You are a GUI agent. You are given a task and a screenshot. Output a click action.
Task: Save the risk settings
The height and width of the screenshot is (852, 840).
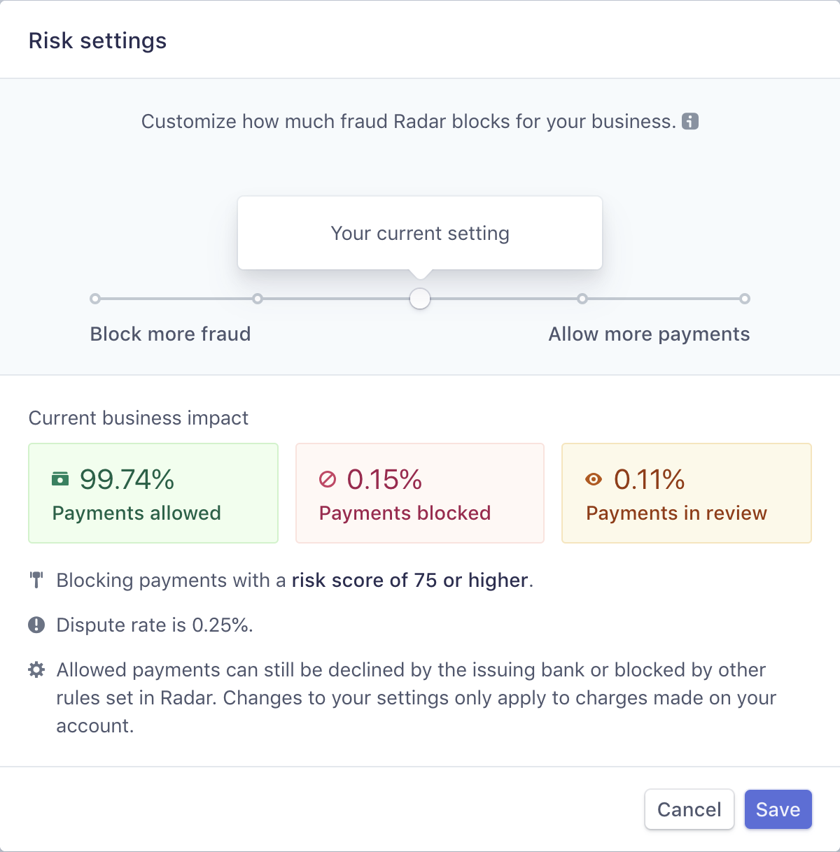pyautogui.click(x=778, y=809)
